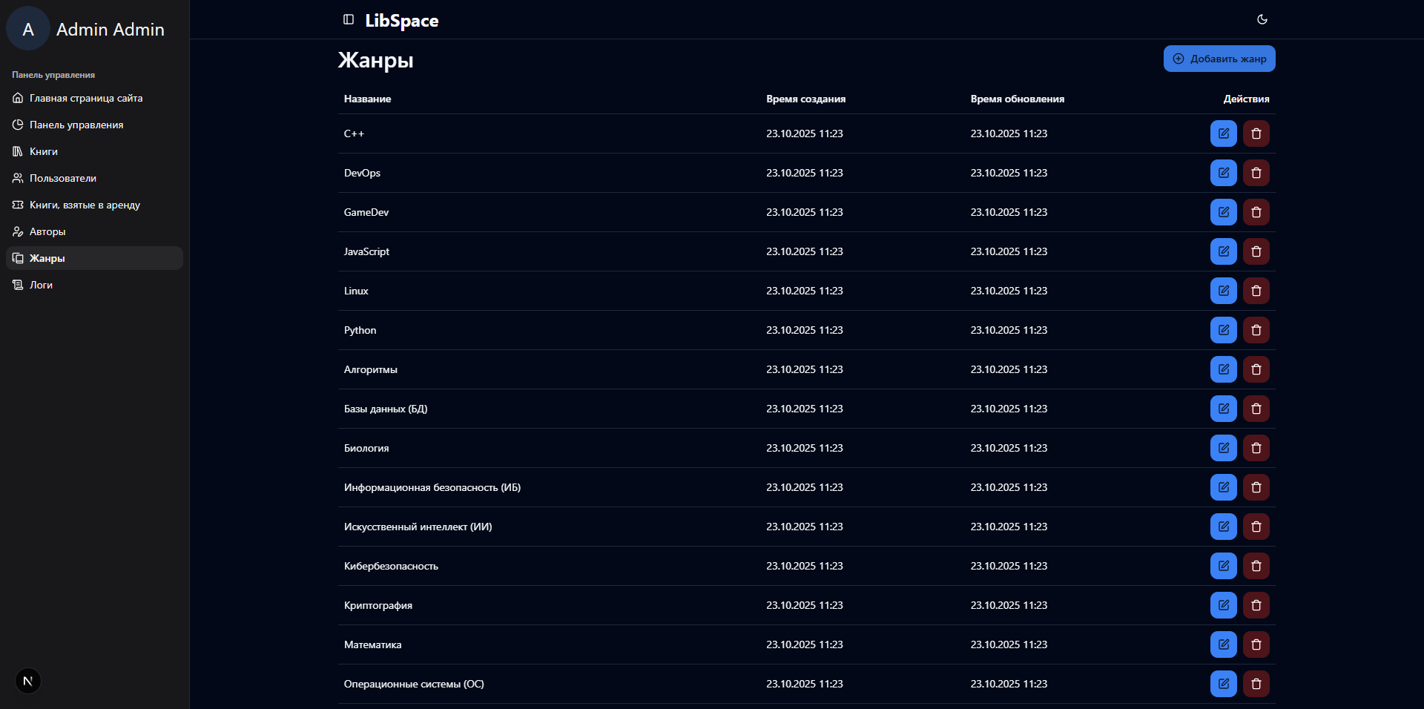Open the Логи sidebar item
The width and height of the screenshot is (1424, 709).
click(41, 285)
